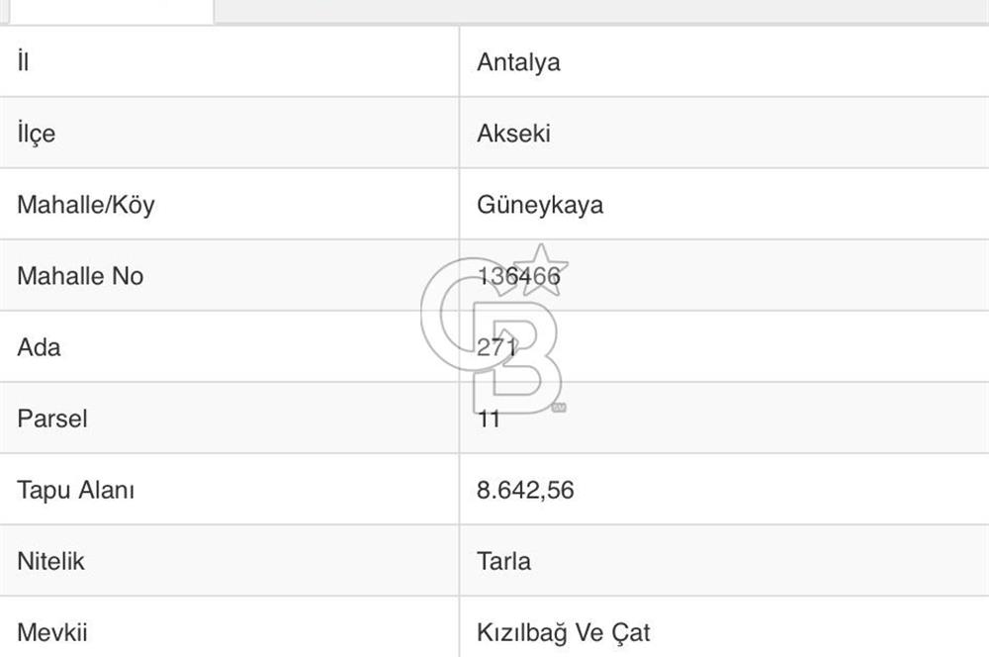Click the star icon in the CB logo
Screen dimensions: 989x657
(541, 267)
